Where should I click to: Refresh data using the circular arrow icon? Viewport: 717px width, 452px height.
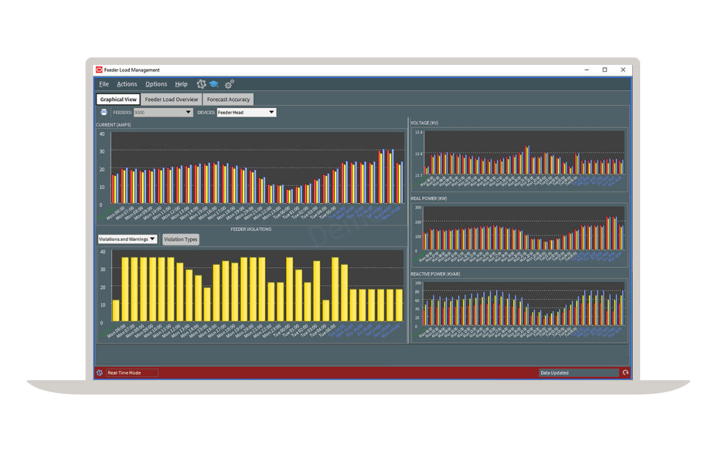(x=626, y=373)
